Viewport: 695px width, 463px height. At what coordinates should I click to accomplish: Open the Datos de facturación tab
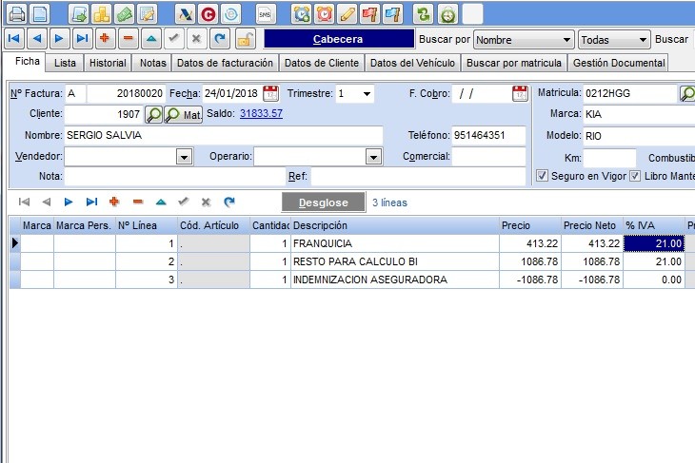point(225,63)
